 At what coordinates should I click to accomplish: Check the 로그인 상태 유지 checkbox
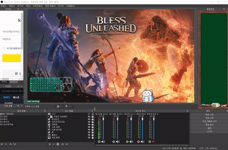tap(4, 48)
